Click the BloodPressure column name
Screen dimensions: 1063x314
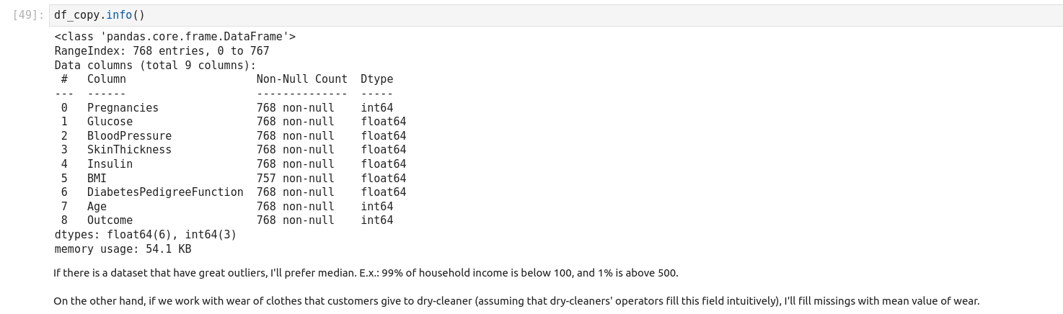coord(129,135)
